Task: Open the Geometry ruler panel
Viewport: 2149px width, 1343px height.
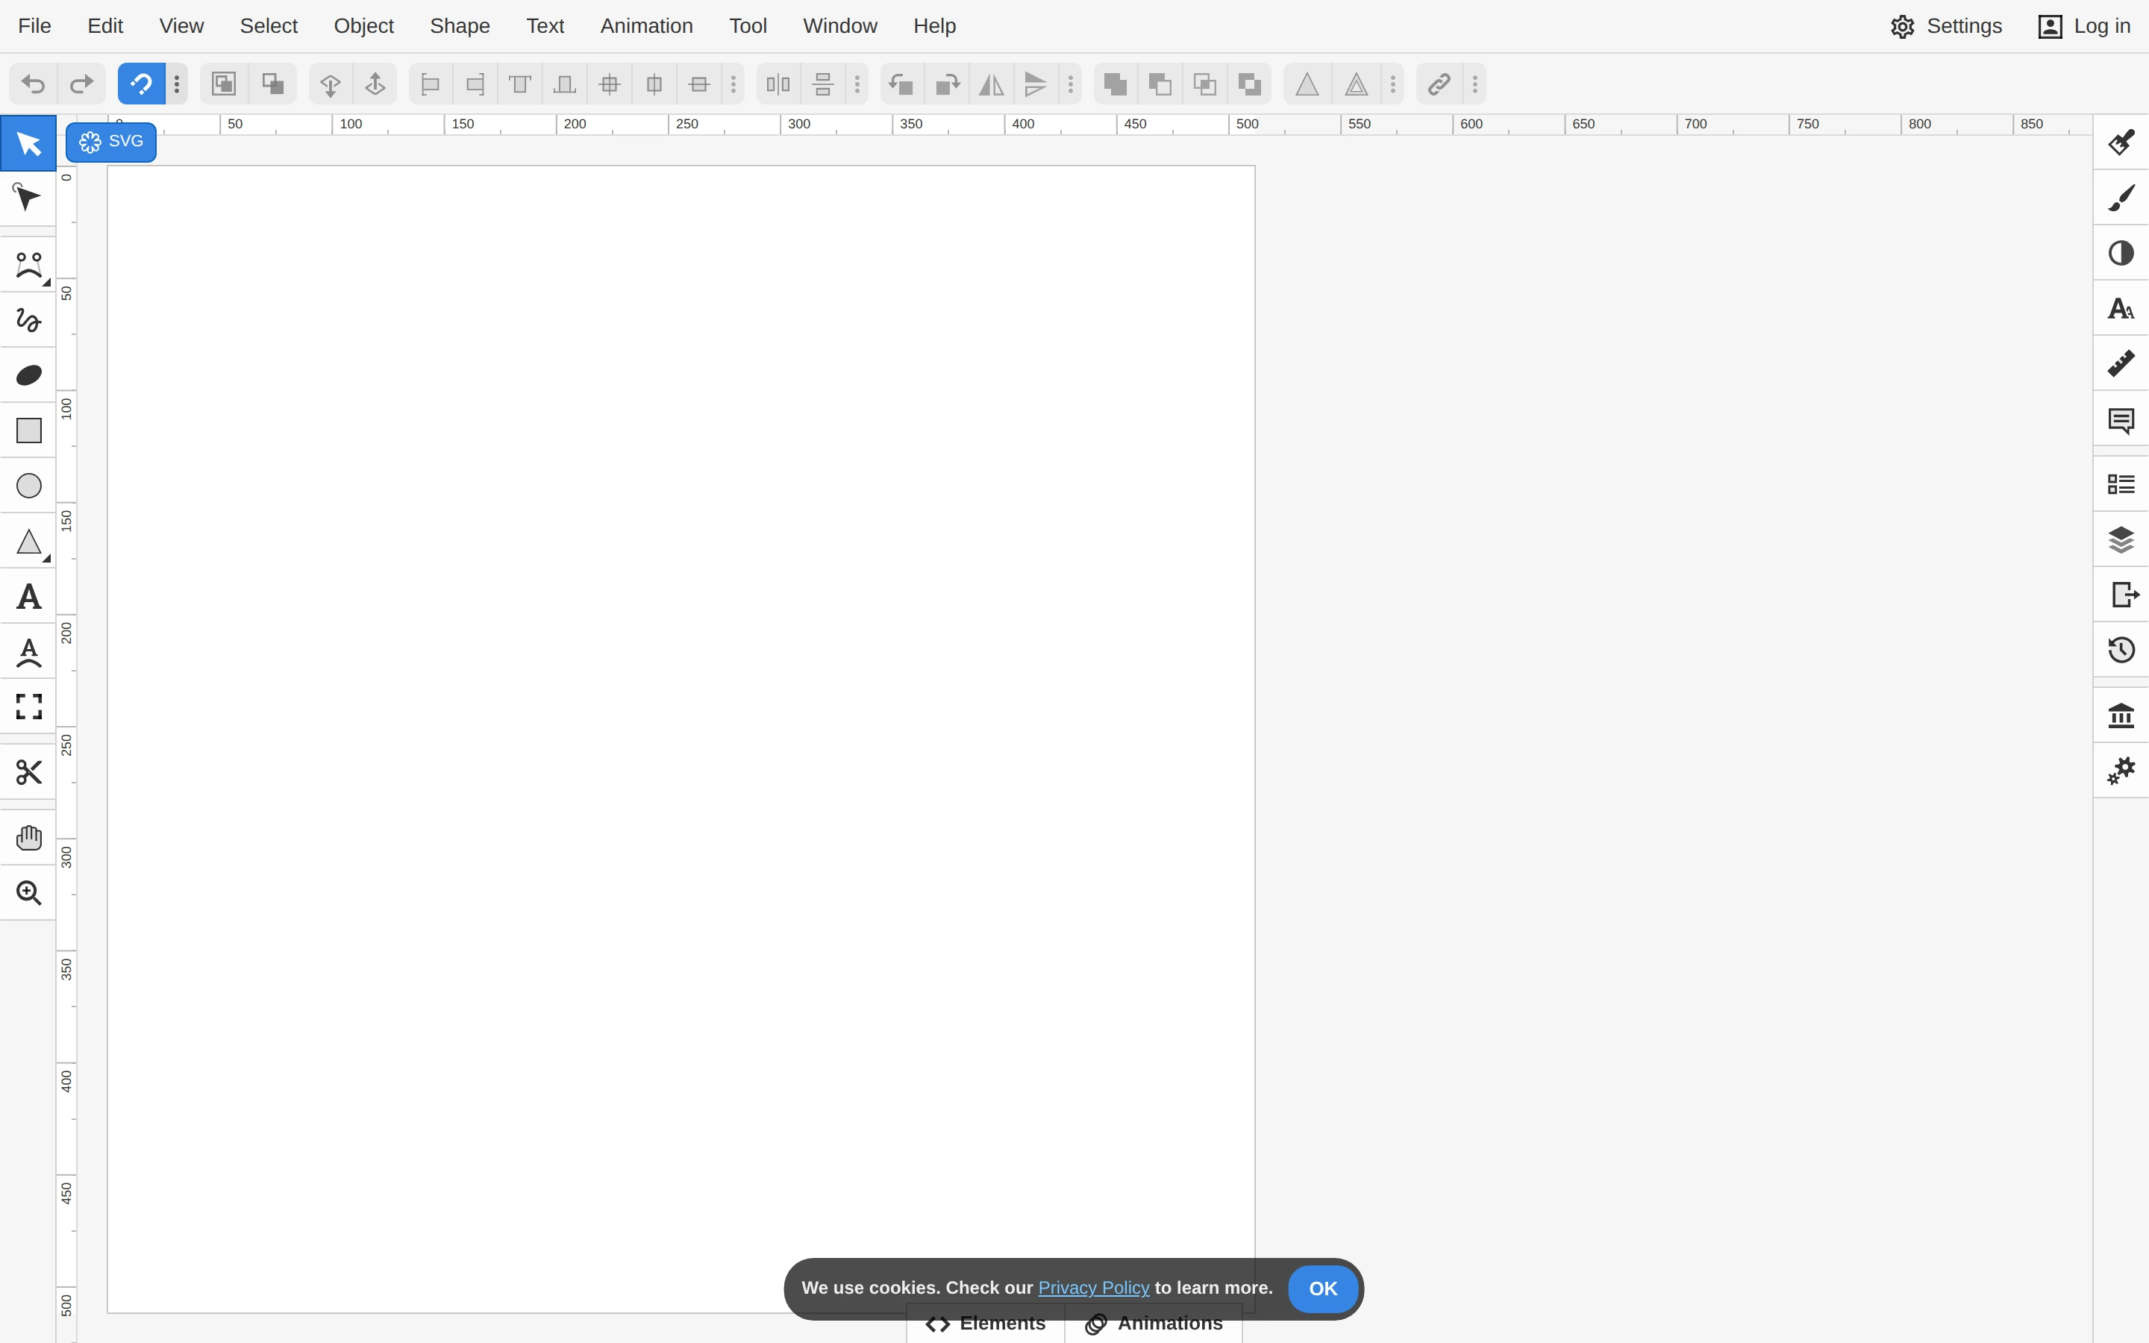Action: tap(2121, 364)
